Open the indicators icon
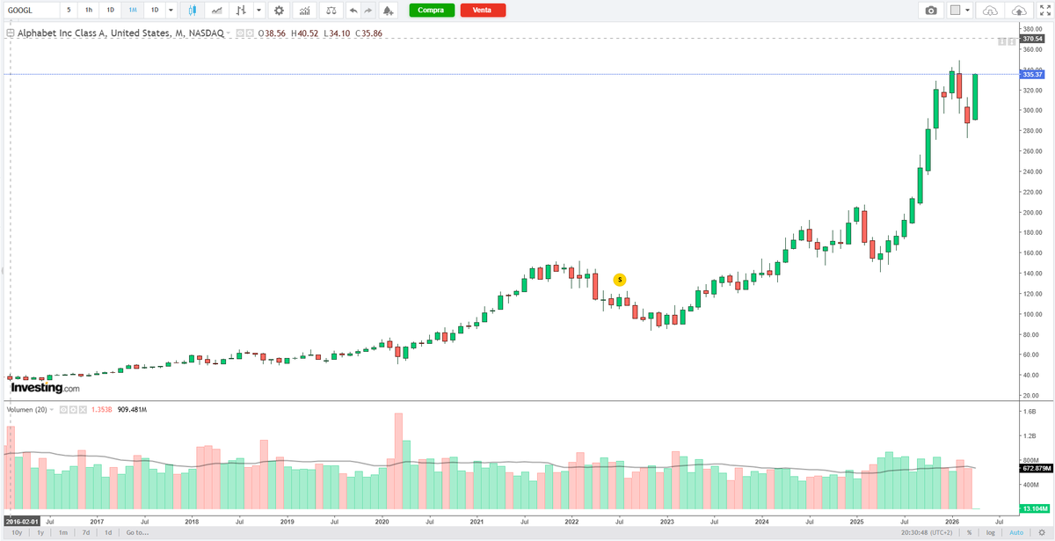This screenshot has width=1055, height=541. 304,11
